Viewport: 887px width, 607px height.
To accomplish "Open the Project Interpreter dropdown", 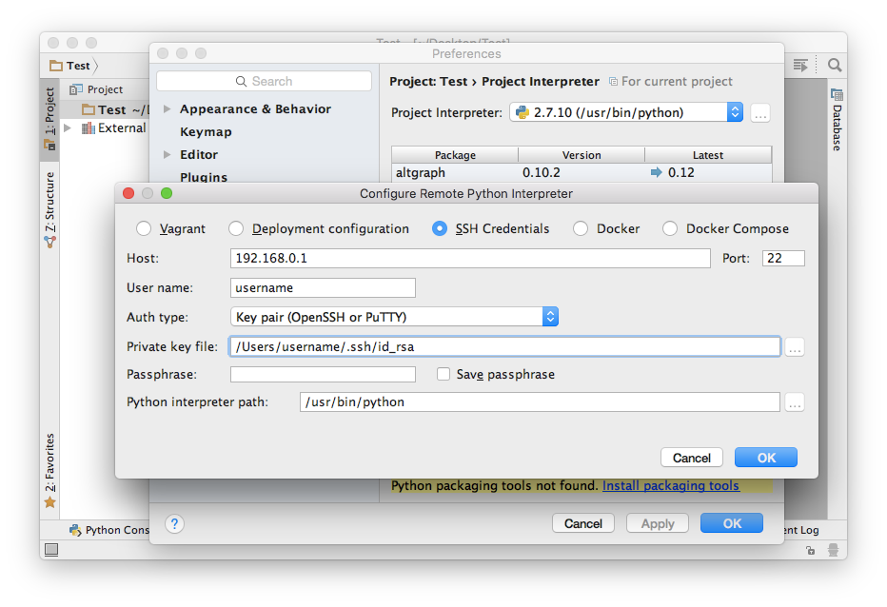I will coord(625,112).
